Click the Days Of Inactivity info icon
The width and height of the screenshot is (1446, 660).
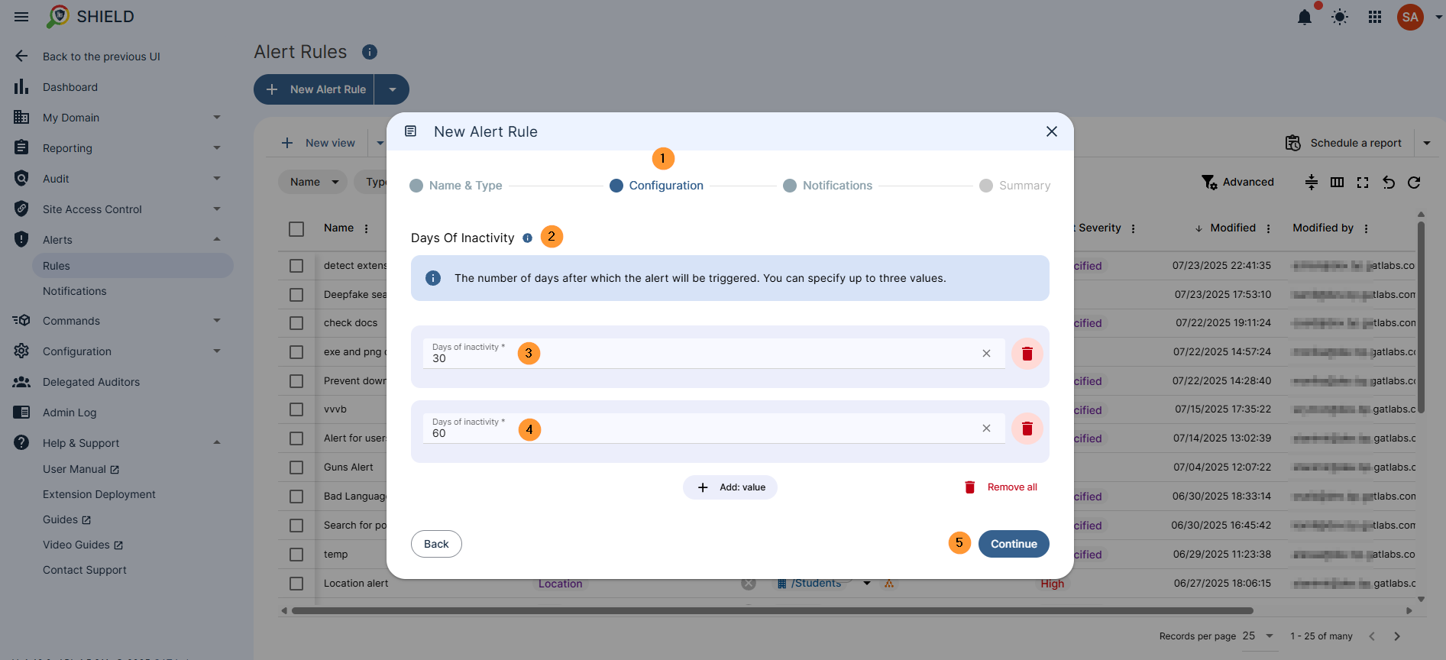click(527, 238)
